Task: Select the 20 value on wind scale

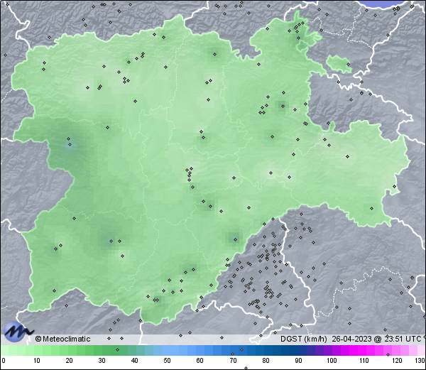Action: click(70, 361)
